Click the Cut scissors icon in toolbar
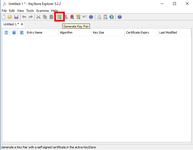The height and width of the screenshot is (150, 193). point(39,17)
